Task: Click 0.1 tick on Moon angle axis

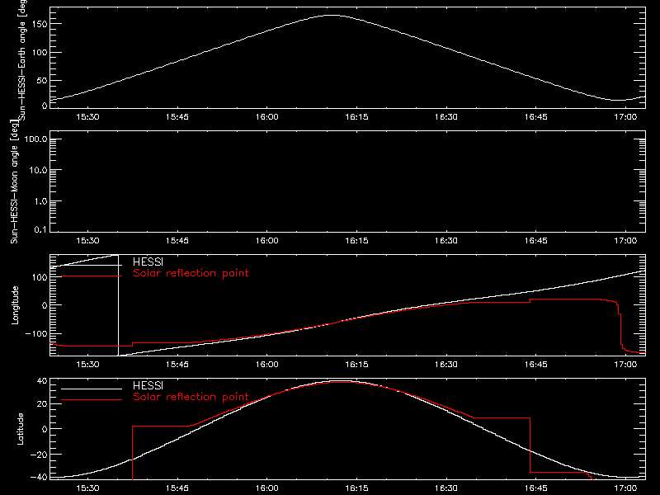Action: click(40, 229)
